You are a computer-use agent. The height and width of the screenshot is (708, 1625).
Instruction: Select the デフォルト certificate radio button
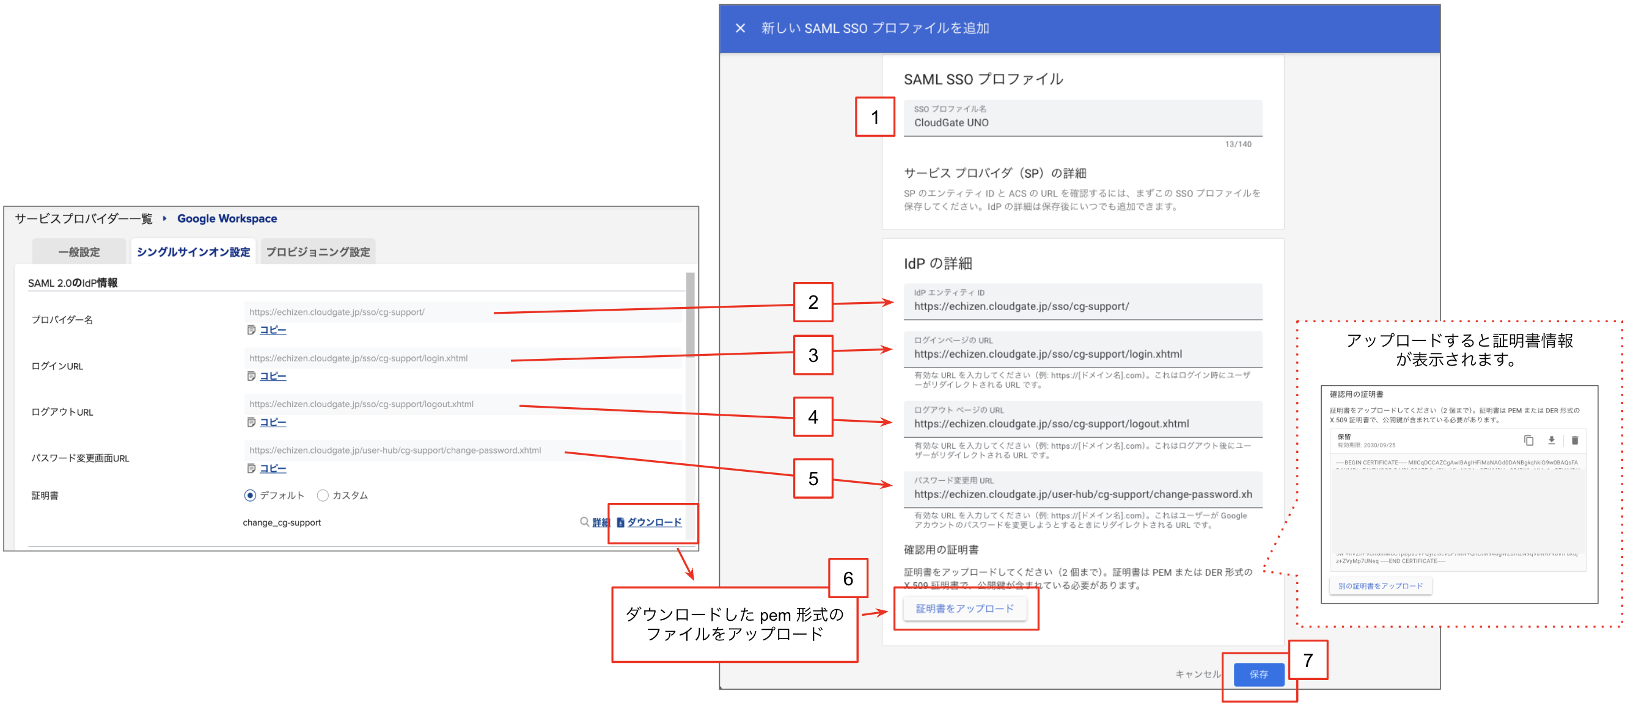tap(250, 495)
